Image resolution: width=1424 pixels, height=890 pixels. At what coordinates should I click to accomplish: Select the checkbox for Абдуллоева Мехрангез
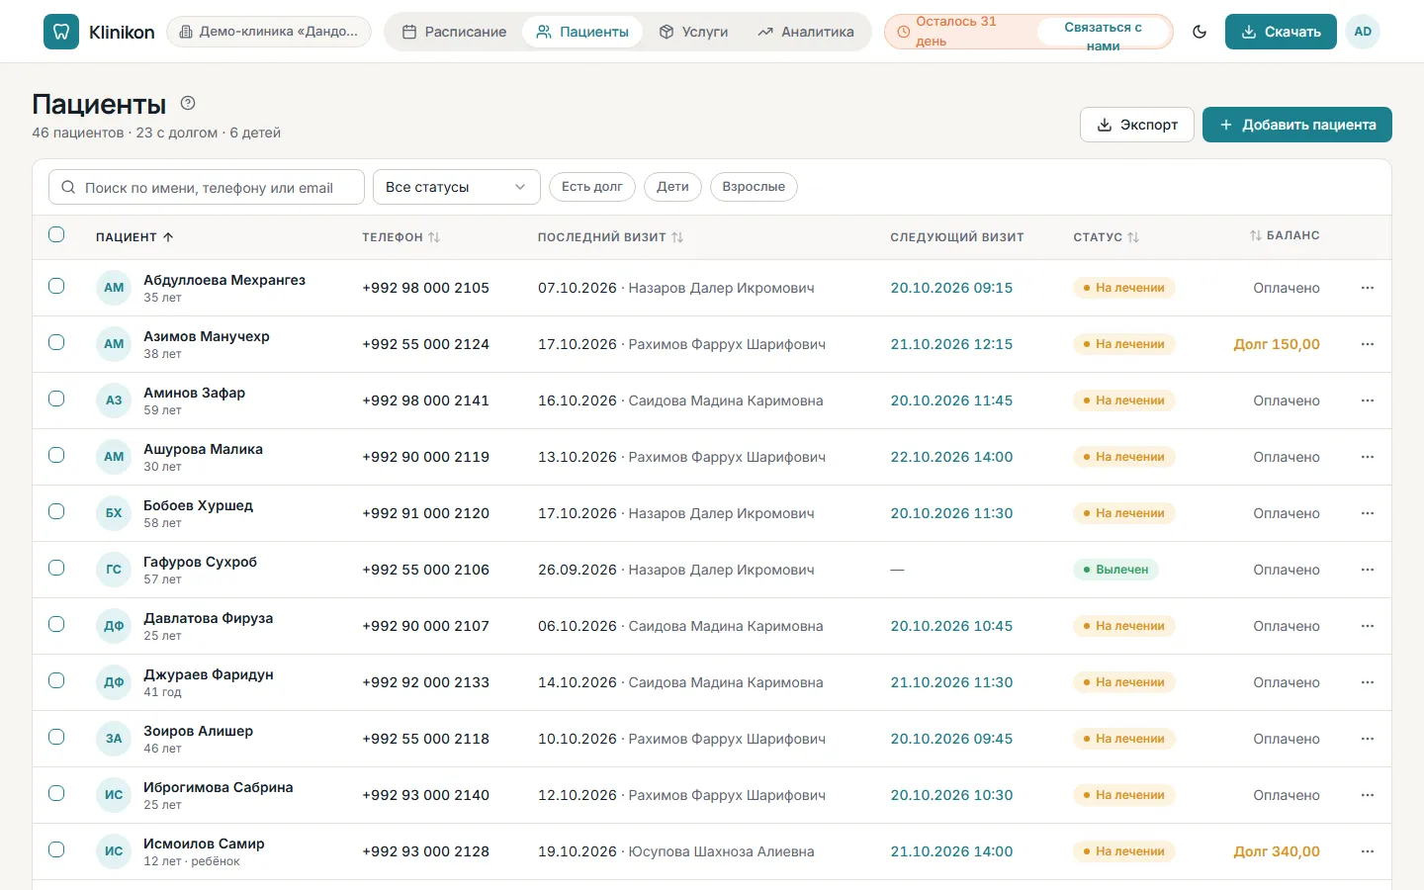[x=56, y=286]
